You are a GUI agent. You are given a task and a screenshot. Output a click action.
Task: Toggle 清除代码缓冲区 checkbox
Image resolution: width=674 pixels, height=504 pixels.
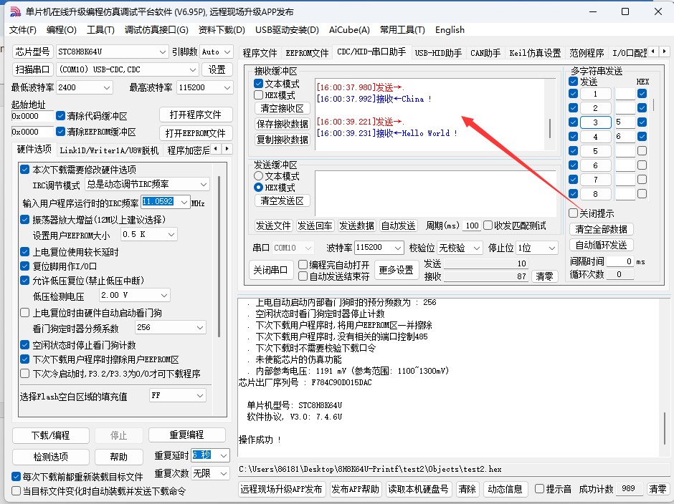(61, 116)
